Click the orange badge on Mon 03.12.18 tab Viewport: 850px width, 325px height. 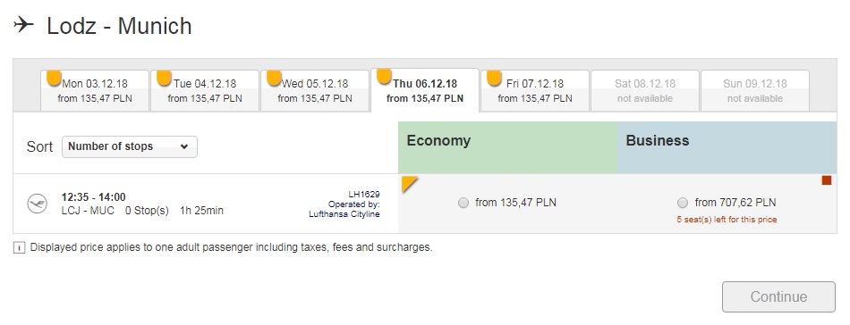pos(54,79)
